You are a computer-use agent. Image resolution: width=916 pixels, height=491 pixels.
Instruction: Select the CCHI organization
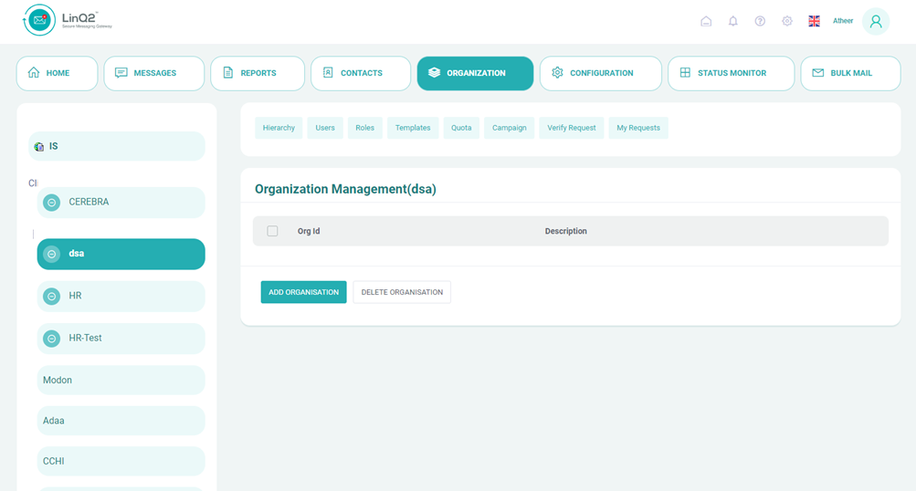(x=121, y=461)
